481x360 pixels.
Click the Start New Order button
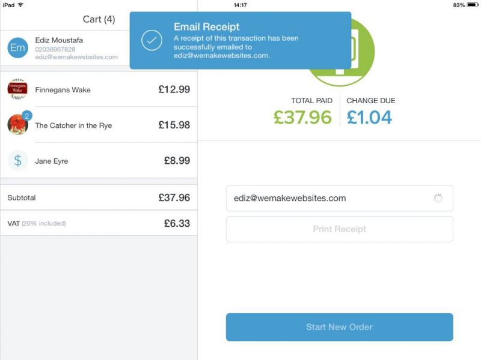click(x=339, y=327)
